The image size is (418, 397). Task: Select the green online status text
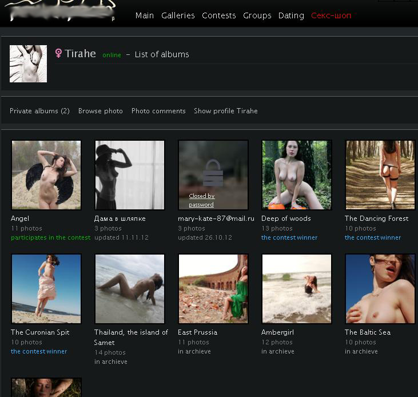(x=112, y=55)
